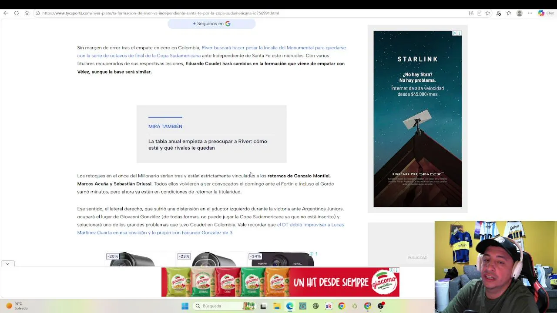Open the browser profile avatar
Screen dimensions: 557x313
pyautogui.click(x=519, y=13)
